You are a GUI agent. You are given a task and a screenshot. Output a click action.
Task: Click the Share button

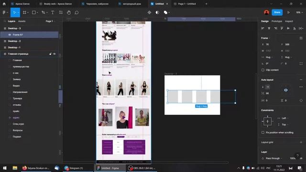(x=277, y=12)
